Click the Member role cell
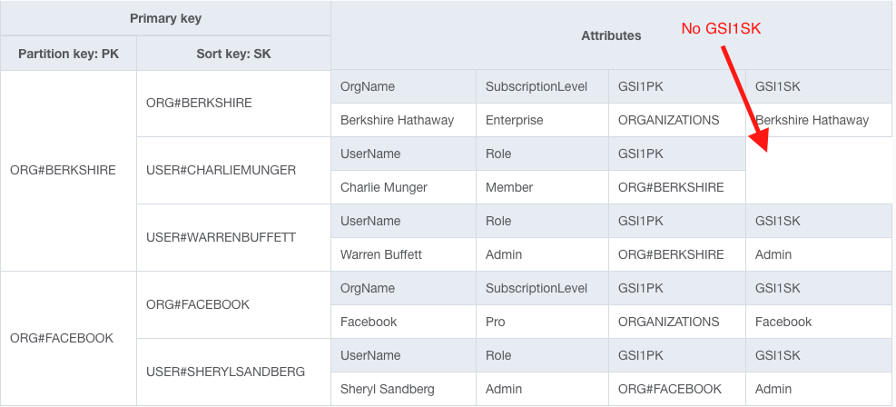The height and width of the screenshot is (407, 896). point(509,187)
